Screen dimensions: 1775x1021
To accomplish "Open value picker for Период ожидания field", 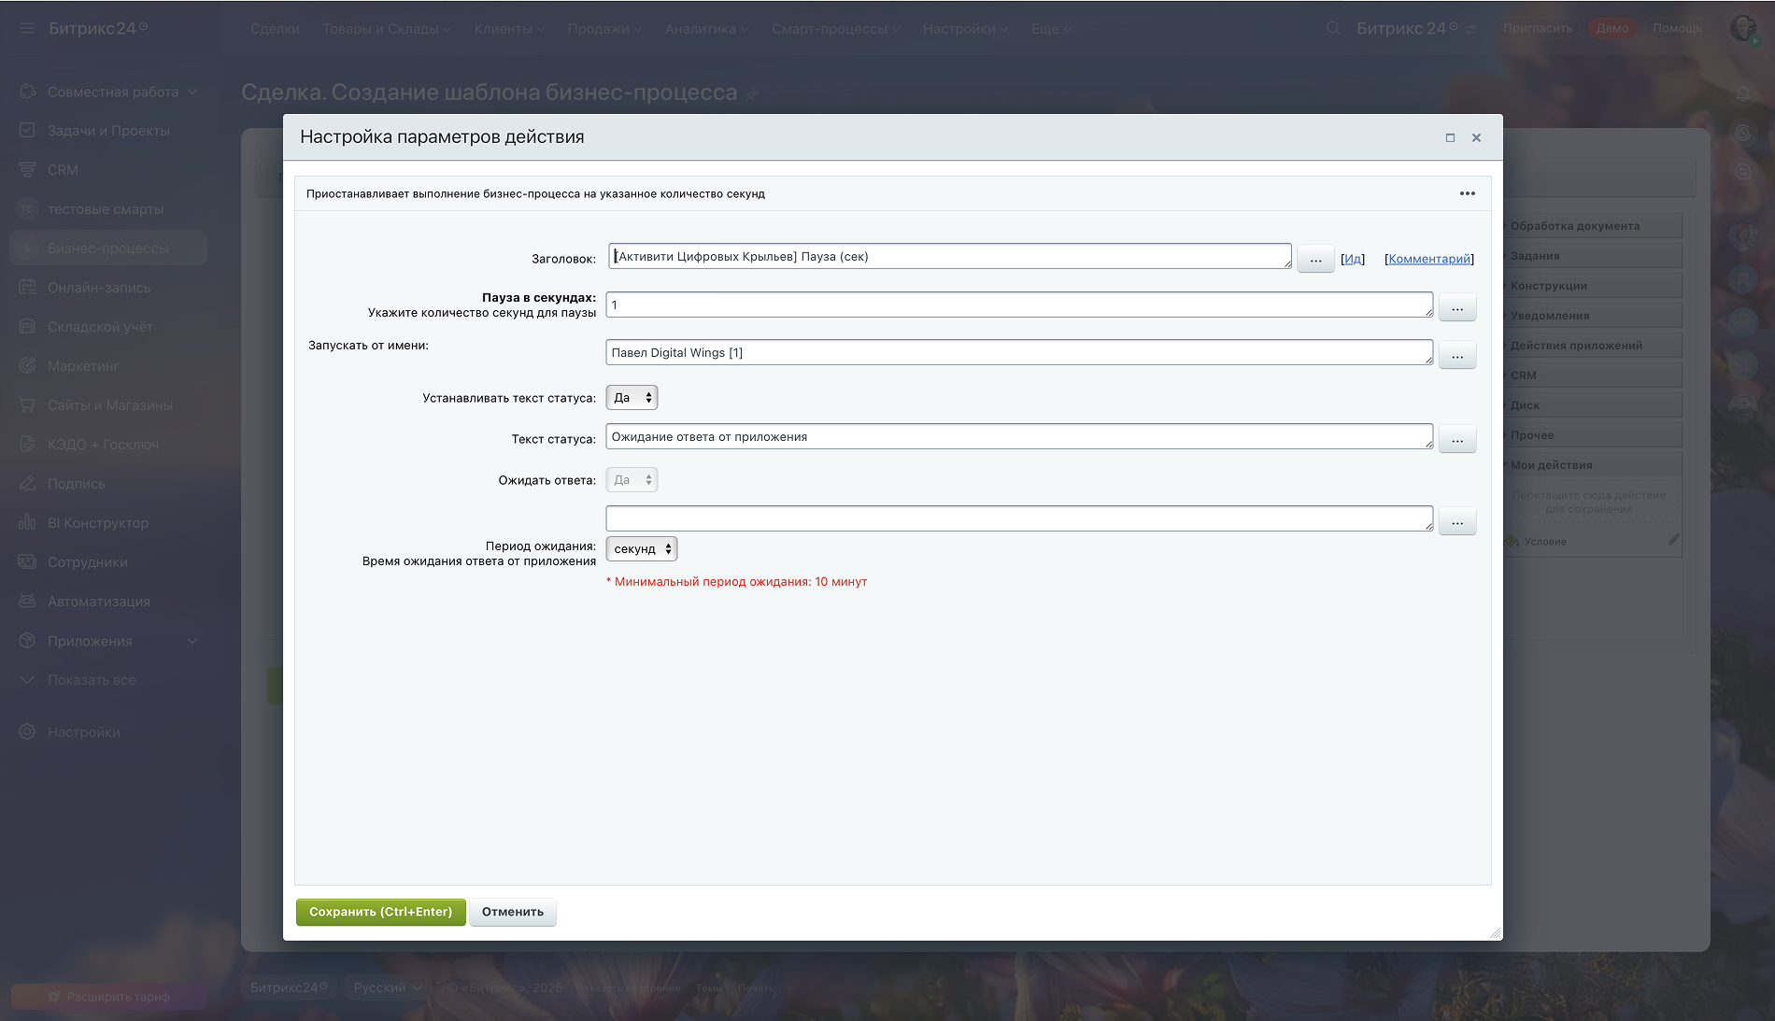I will (x=1456, y=521).
